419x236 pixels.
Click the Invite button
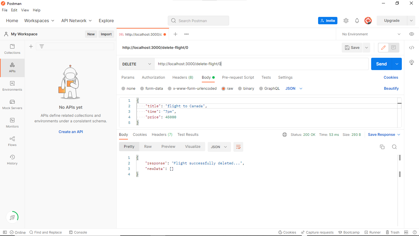(x=328, y=21)
